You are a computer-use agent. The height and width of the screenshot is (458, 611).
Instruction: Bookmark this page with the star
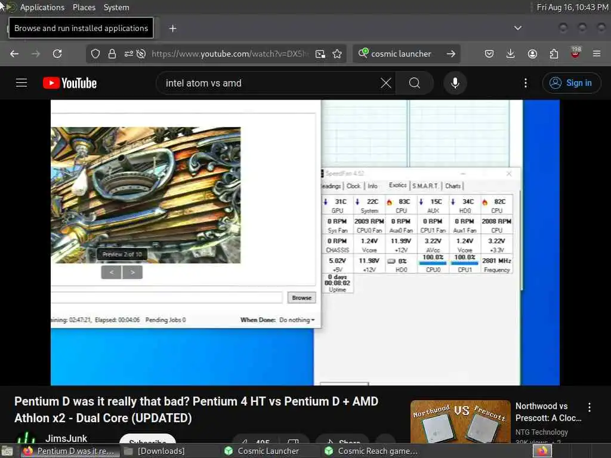point(337,54)
